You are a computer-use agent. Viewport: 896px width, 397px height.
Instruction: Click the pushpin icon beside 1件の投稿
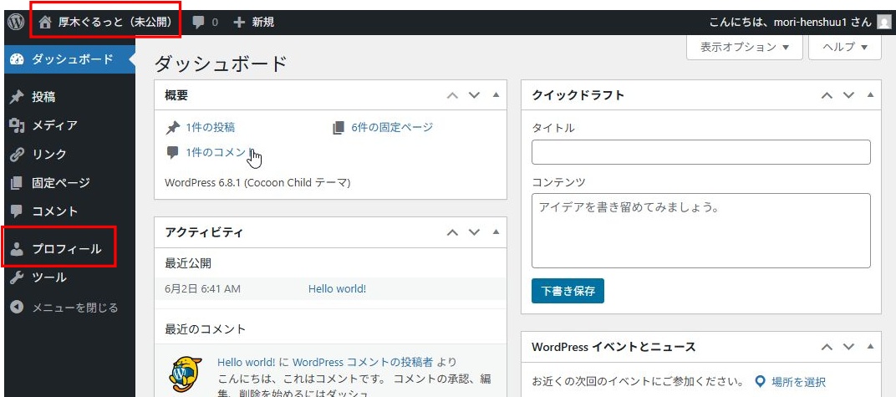point(173,128)
